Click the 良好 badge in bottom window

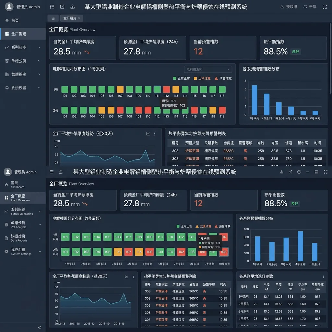coord(295,204)
